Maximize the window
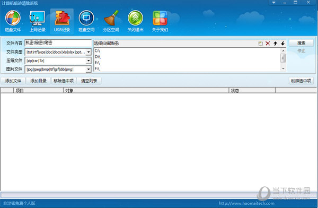Viewport: 318px width, 208px height. (x=296, y=3)
